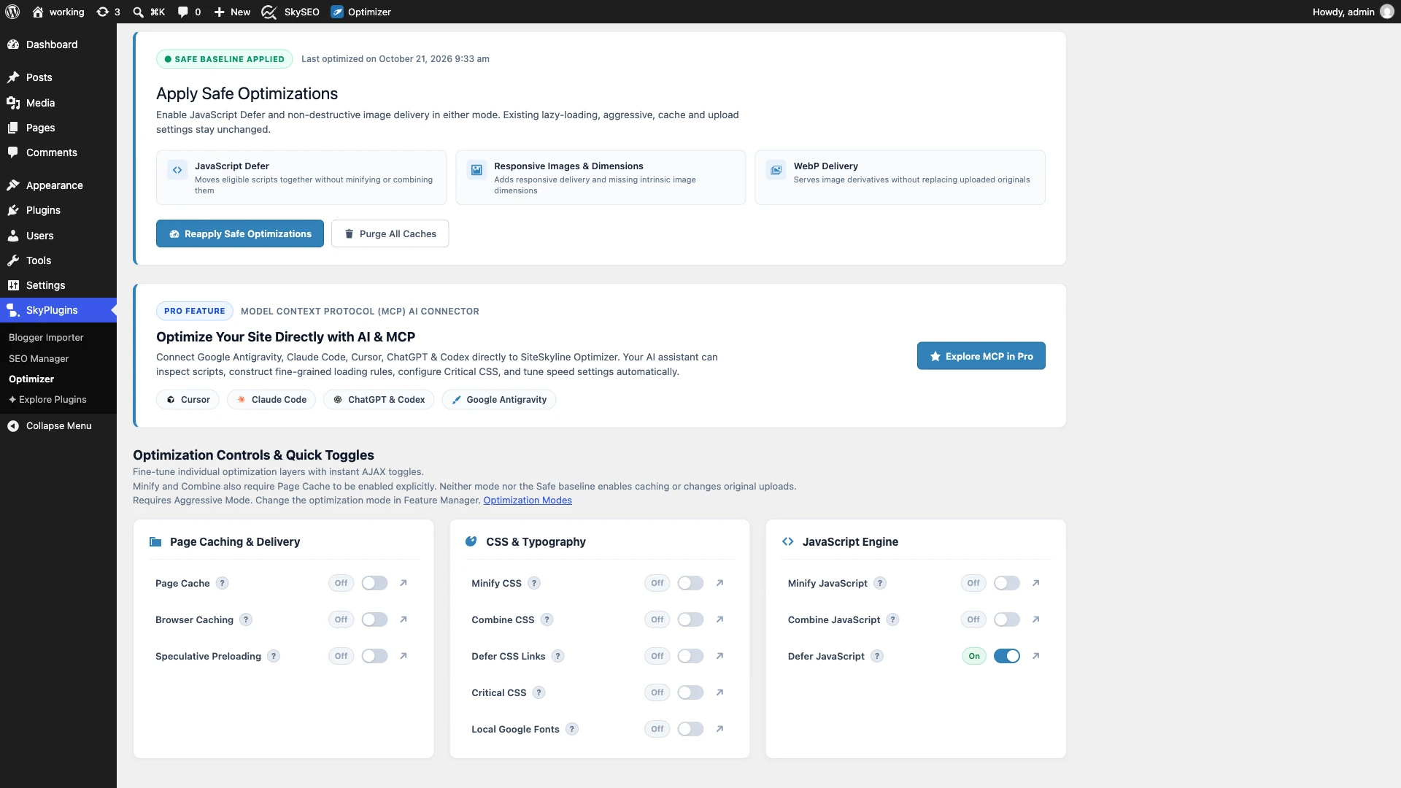The width and height of the screenshot is (1401, 788).
Task: Enable Speculative Preloading toggle
Action: (374, 656)
